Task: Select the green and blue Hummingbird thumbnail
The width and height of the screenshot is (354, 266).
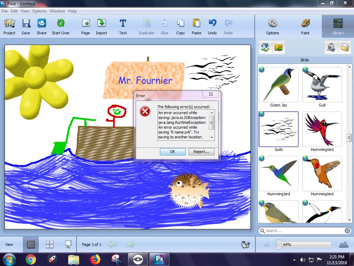Action: (278, 173)
